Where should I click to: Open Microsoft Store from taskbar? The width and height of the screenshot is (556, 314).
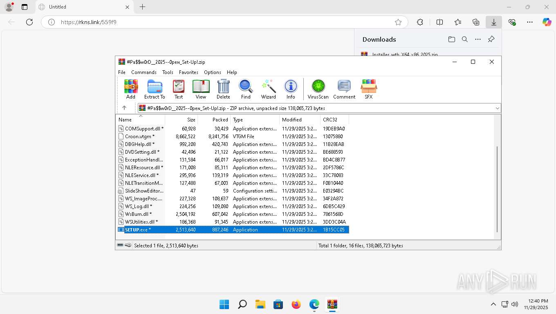click(278, 304)
